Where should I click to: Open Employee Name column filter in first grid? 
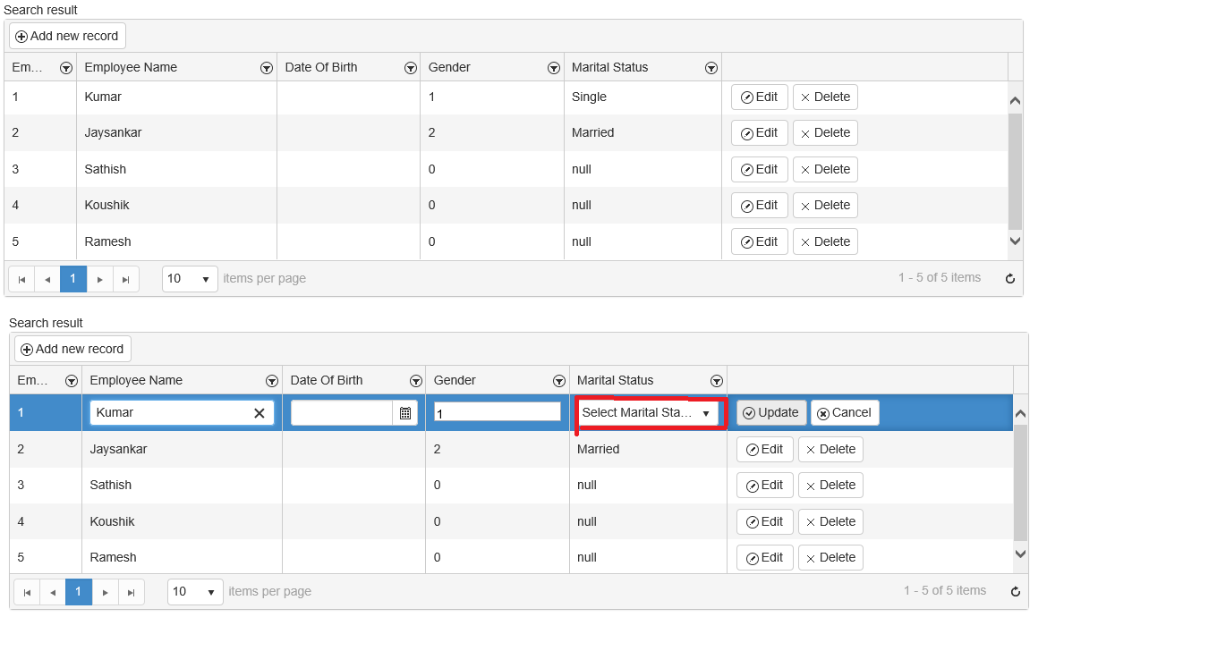[266, 68]
